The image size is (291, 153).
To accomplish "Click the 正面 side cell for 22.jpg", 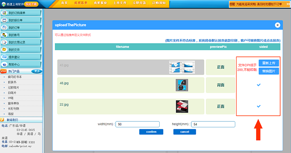I will 220,107.
